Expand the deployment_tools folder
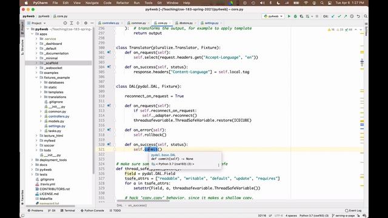This screenshot has height=218, width=388. pos(32,160)
